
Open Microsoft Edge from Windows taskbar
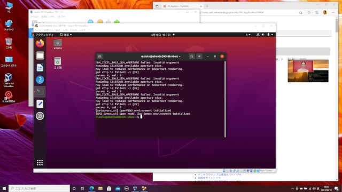click(x=91, y=188)
